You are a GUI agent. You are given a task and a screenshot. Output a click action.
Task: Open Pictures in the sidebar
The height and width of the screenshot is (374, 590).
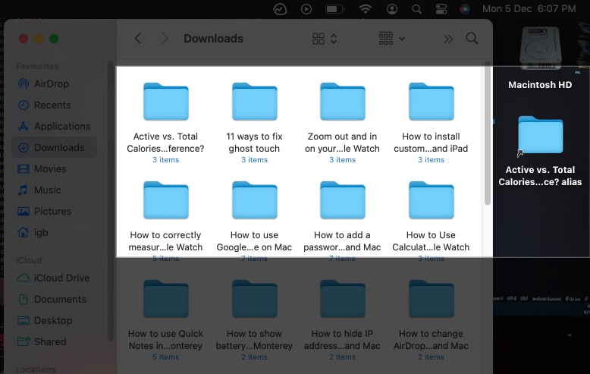[52, 212]
